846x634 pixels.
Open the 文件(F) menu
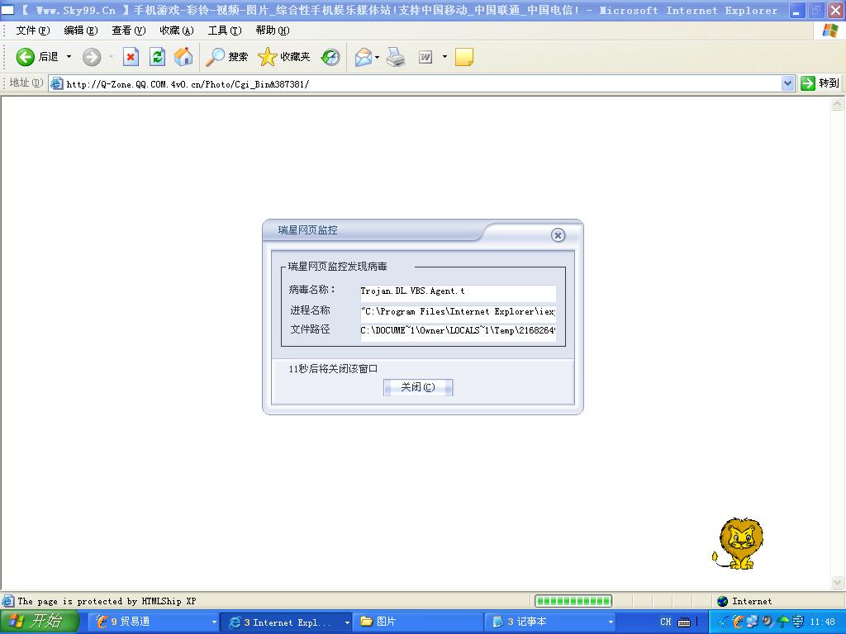[x=33, y=31]
